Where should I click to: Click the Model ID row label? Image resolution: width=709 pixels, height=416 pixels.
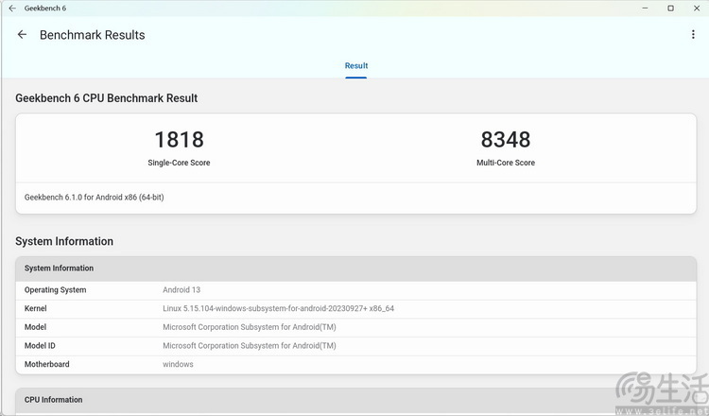click(40, 345)
